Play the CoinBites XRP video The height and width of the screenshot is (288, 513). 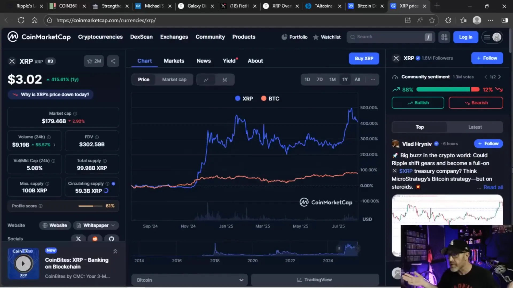23,263
